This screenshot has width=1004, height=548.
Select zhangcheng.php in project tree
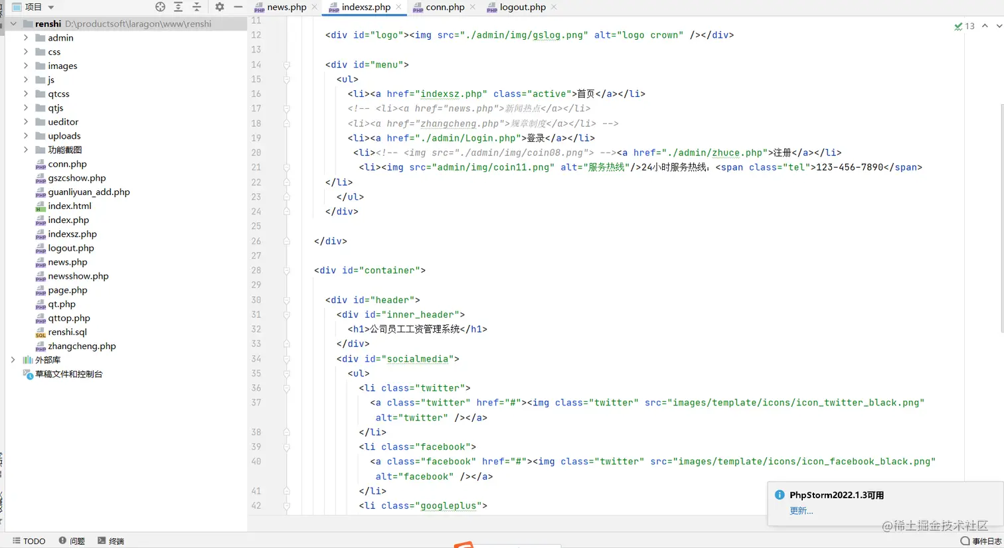[x=82, y=346]
